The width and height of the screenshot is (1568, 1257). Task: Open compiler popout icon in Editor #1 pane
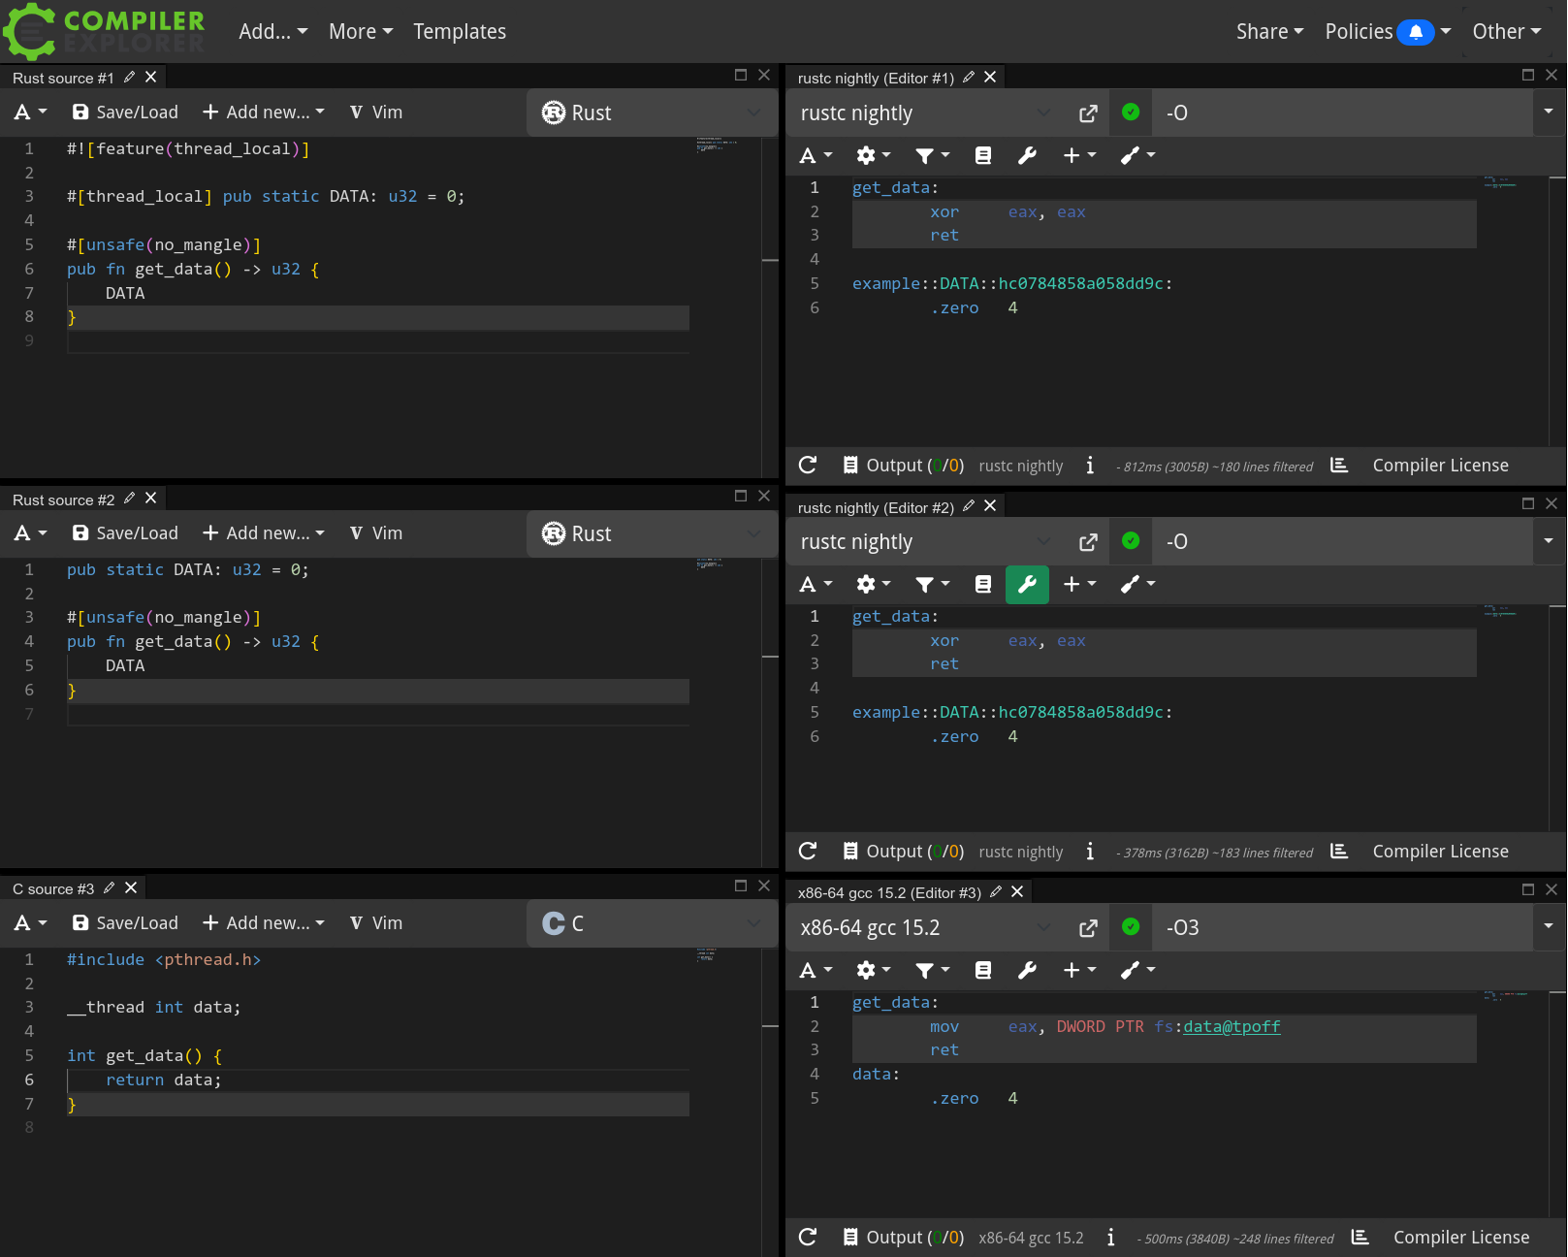coord(1088,113)
